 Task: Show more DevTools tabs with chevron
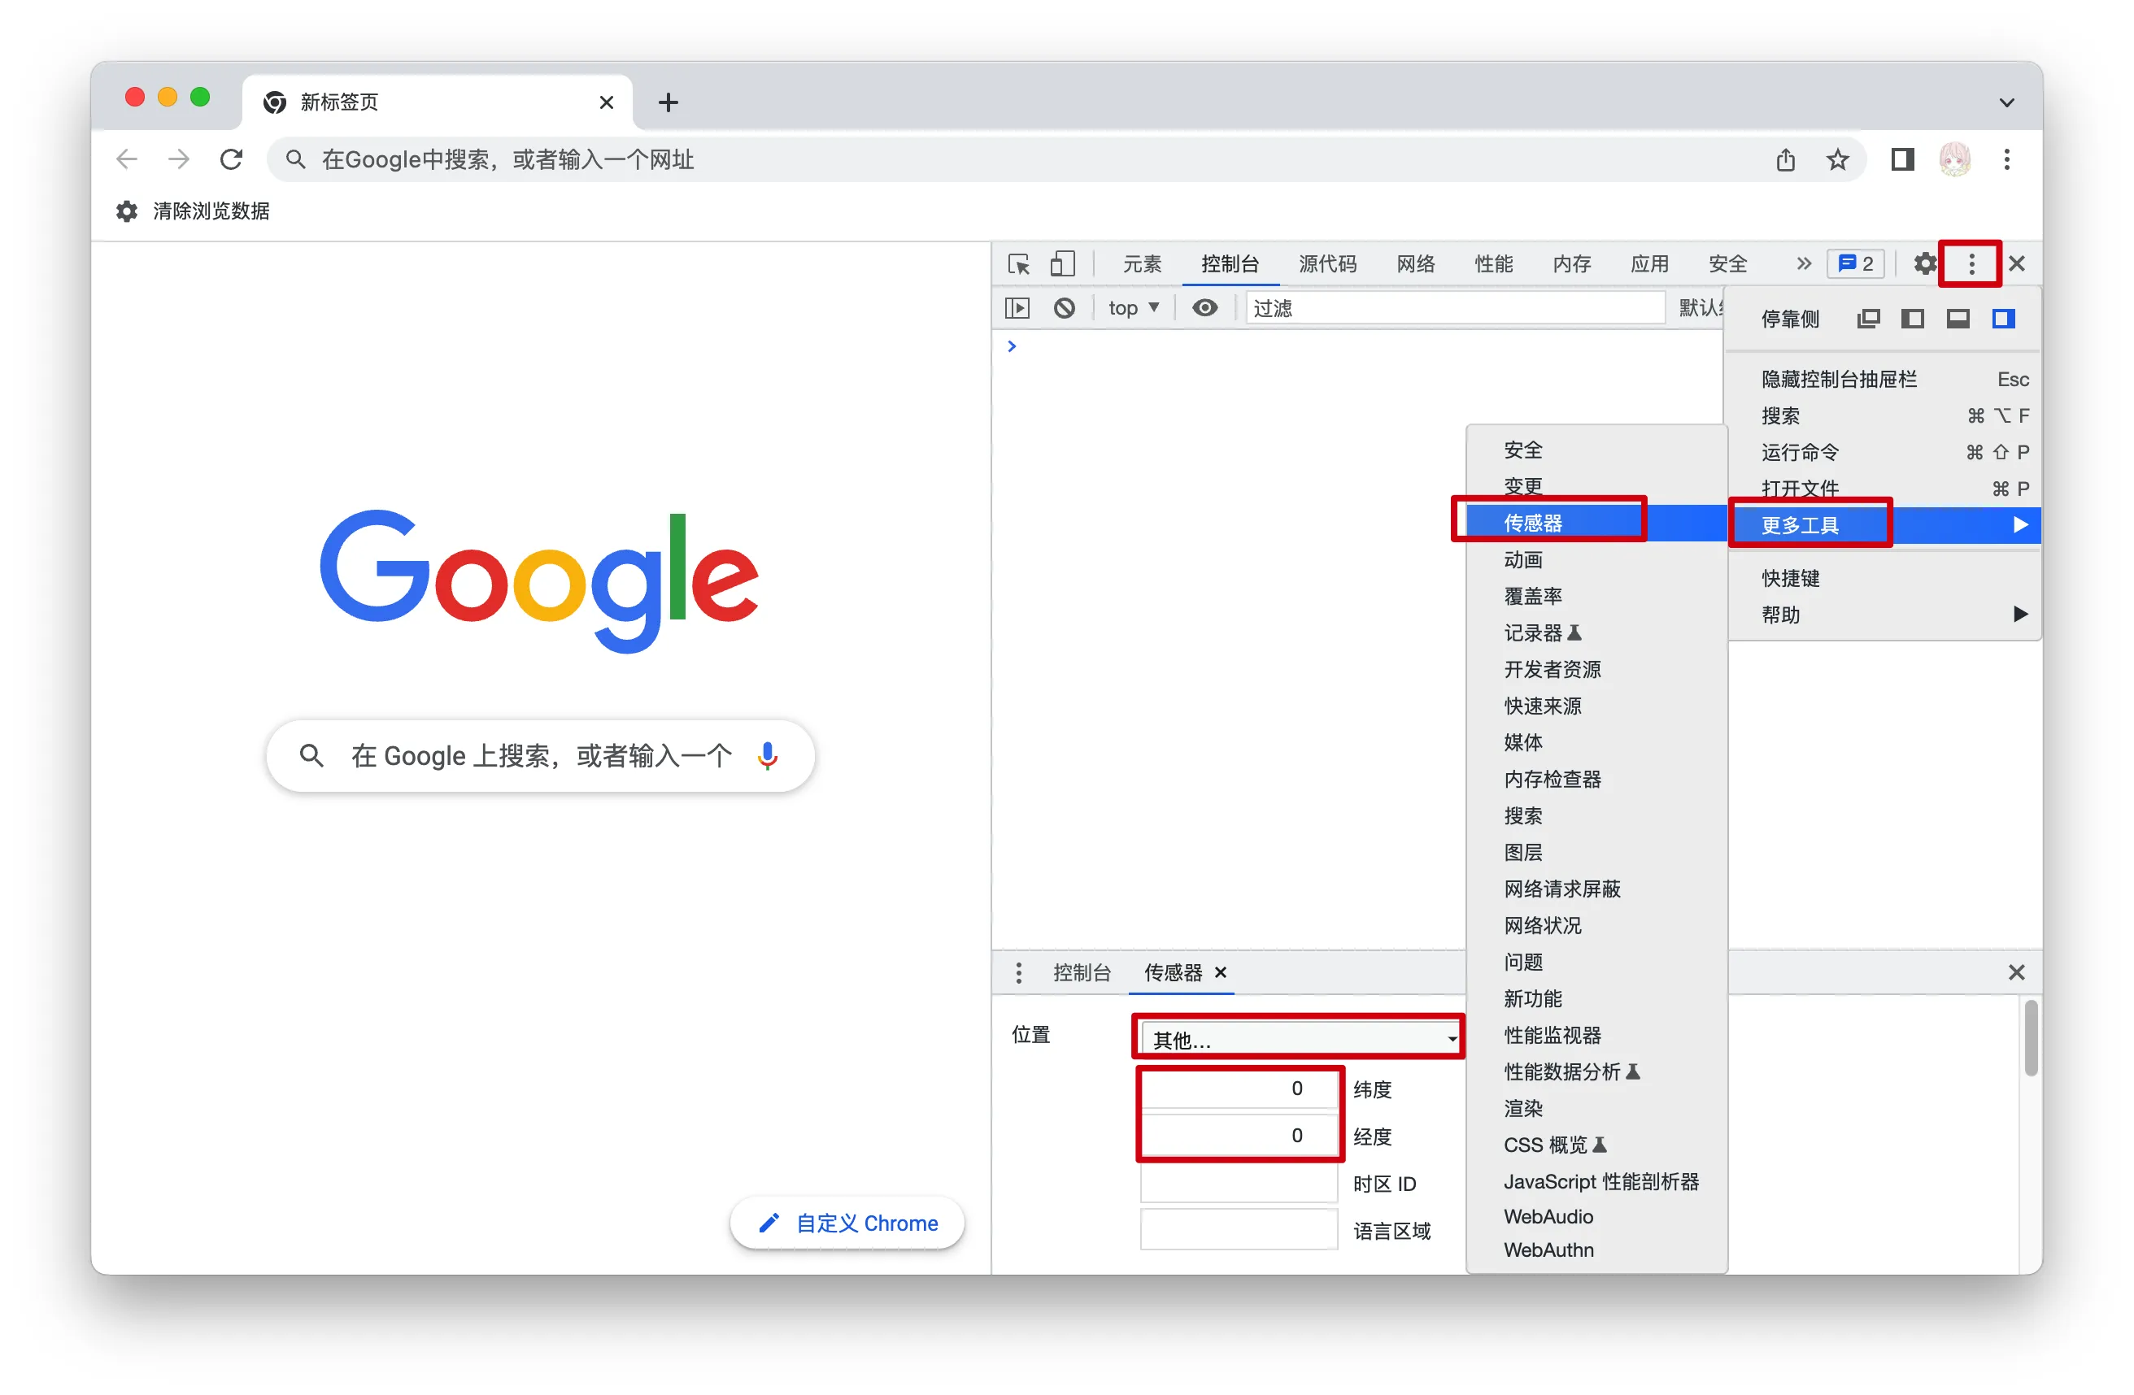point(1803,263)
